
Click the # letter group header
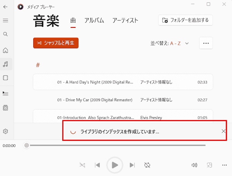pos(38,65)
